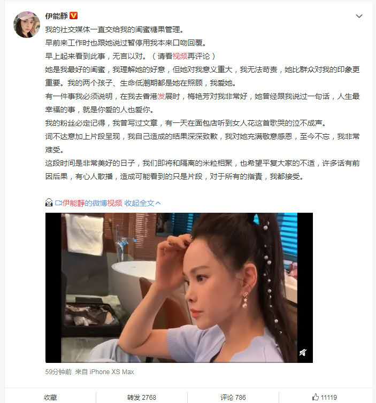The height and width of the screenshot is (403, 376).
Task: Play the embedded video of the woman
Action: click(179, 288)
